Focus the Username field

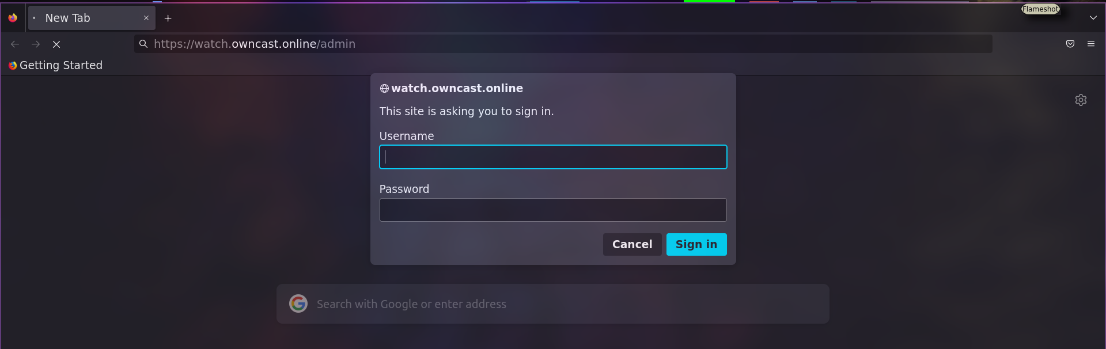(552, 157)
